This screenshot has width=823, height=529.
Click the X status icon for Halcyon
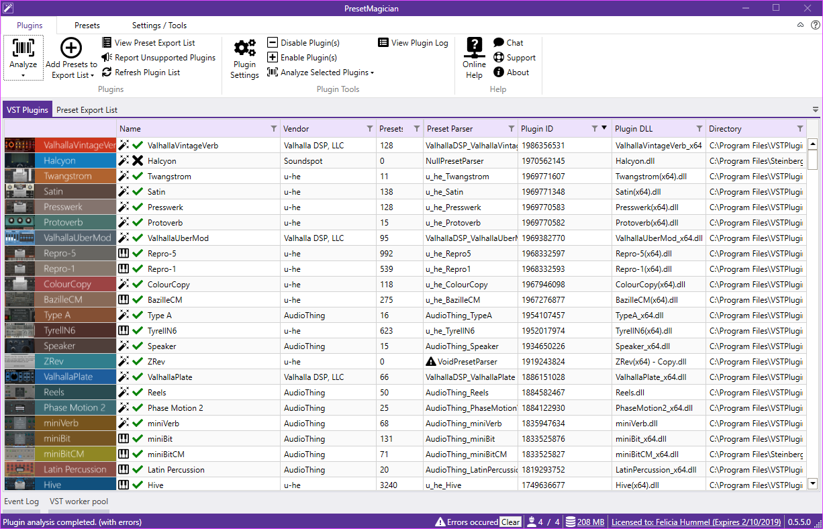pos(138,161)
